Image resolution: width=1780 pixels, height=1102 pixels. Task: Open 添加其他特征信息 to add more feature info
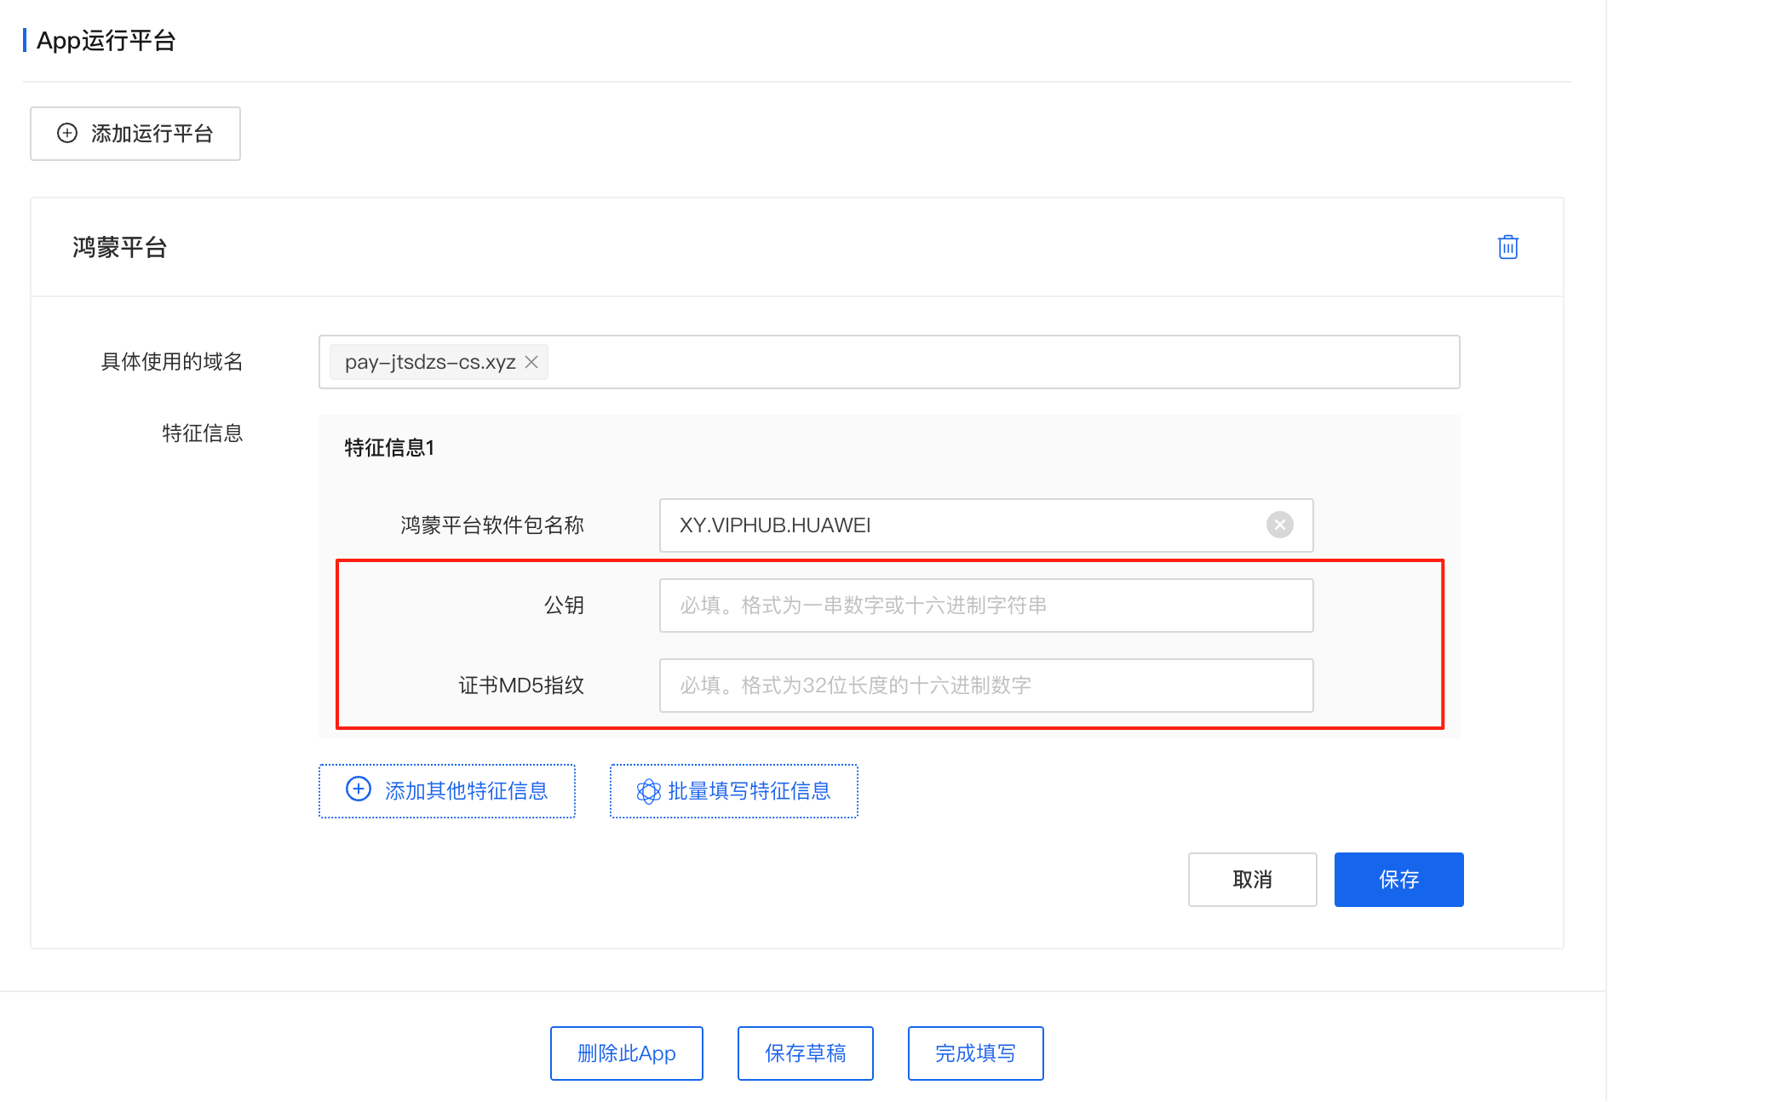(x=446, y=790)
